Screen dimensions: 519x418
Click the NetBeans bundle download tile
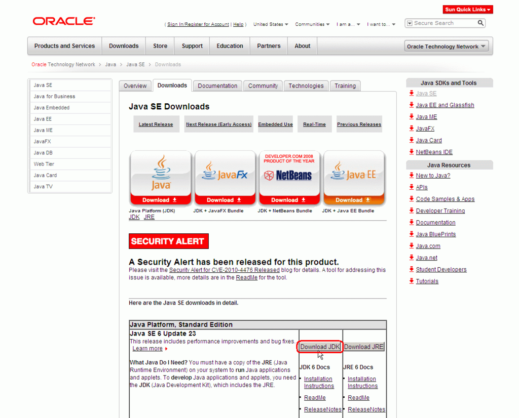(x=289, y=178)
